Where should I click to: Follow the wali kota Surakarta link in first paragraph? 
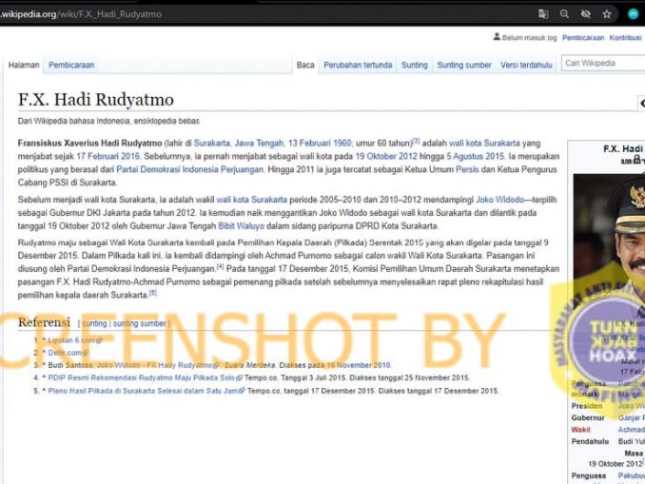click(x=484, y=143)
